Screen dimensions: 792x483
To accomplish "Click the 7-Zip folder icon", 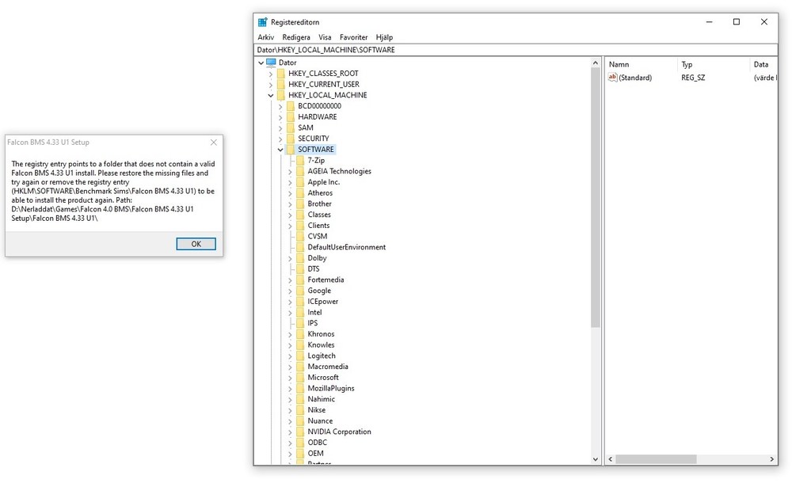I will (300, 160).
